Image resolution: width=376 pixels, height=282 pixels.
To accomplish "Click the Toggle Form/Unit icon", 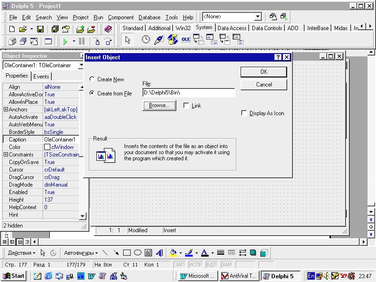I will 34,41.
